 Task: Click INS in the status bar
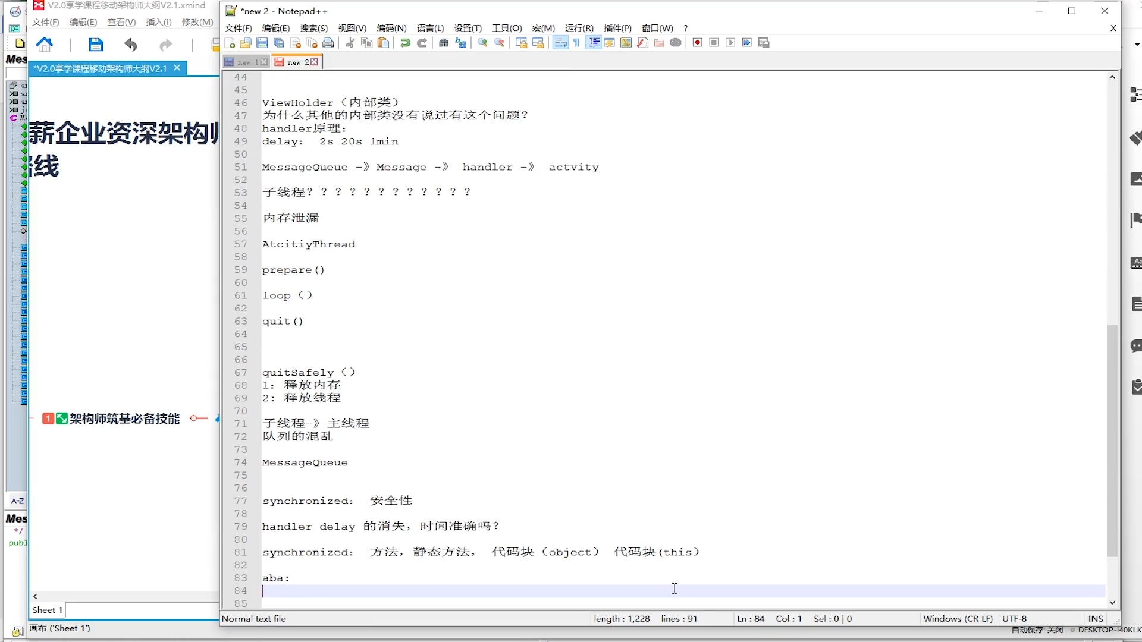pos(1095,618)
